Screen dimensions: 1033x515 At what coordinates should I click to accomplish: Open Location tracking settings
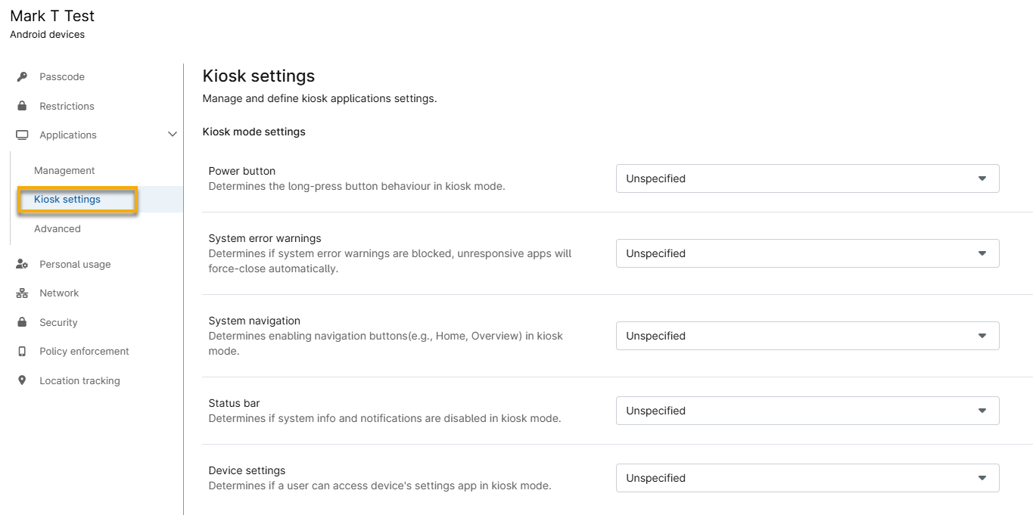coord(79,380)
